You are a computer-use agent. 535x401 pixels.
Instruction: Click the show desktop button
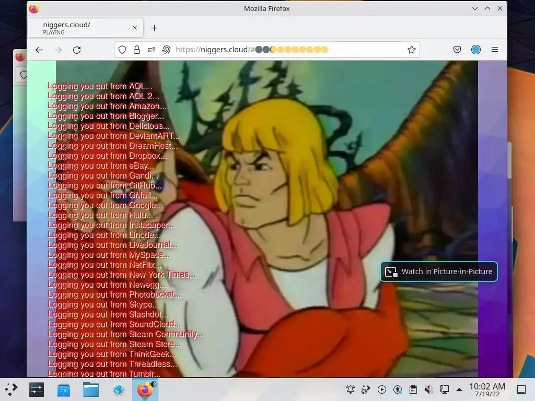[521, 390]
